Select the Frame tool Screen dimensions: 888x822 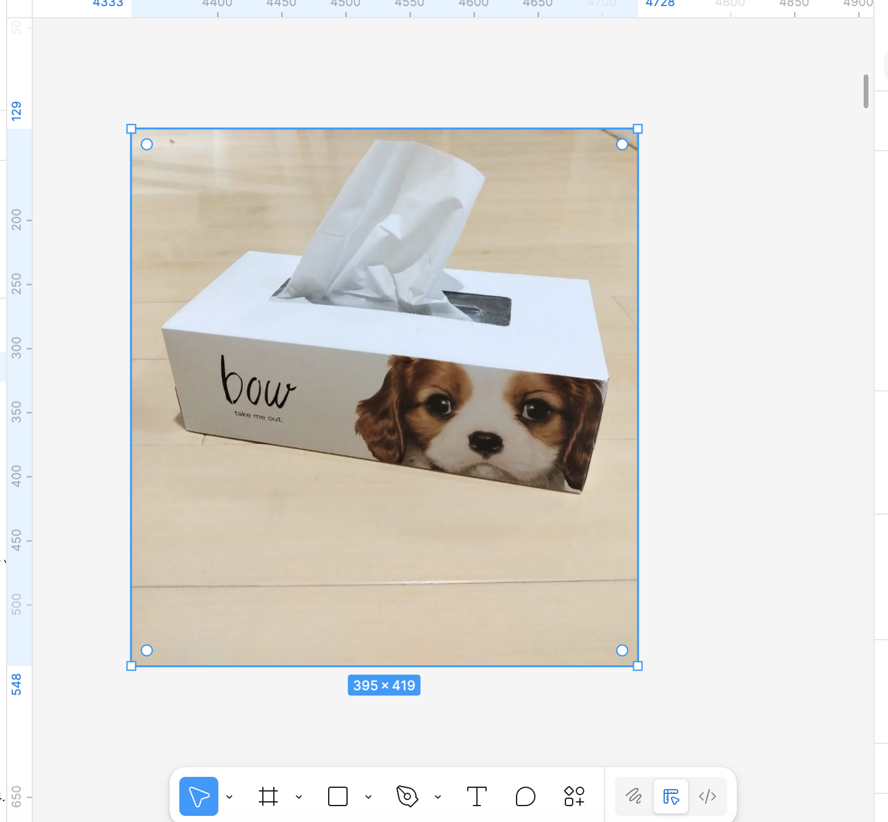(x=268, y=796)
